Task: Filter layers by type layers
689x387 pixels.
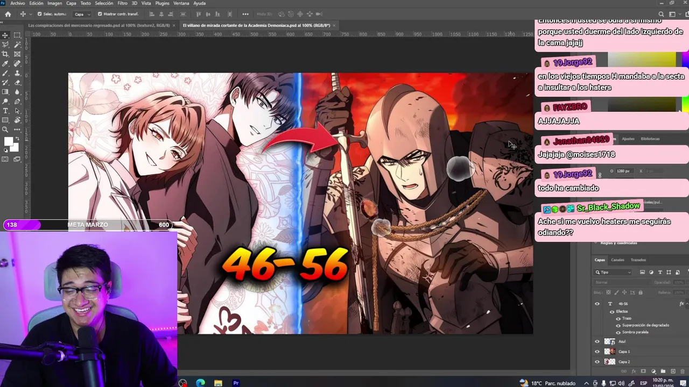Action: point(660,273)
